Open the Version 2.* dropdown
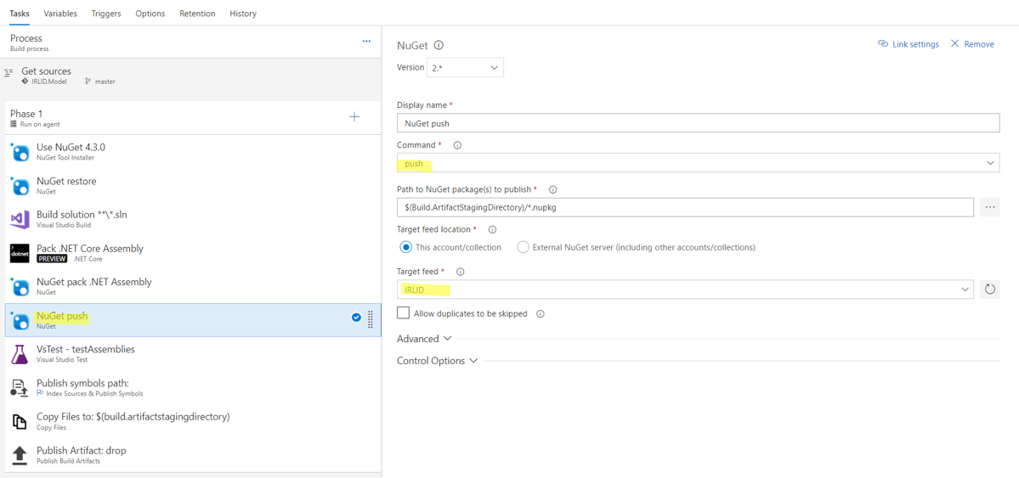This screenshot has height=478, width=1019. [x=465, y=68]
